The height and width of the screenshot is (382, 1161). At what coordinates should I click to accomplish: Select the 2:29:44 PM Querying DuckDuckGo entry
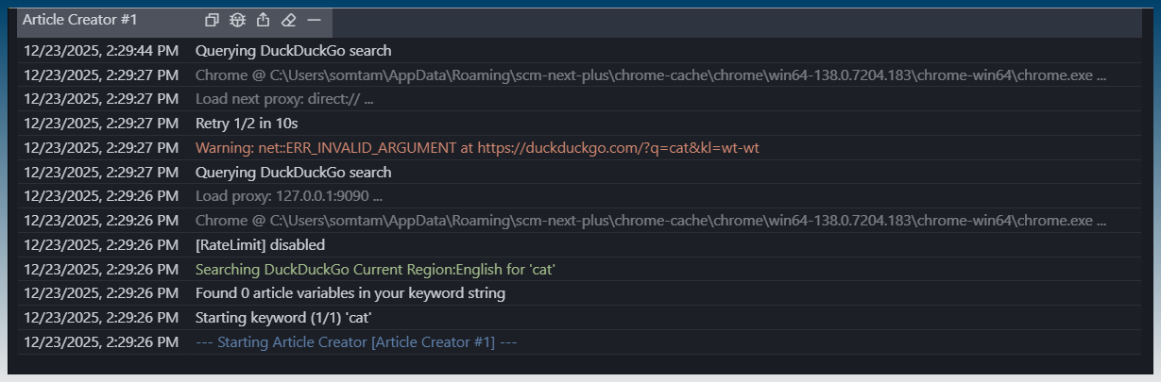click(293, 51)
